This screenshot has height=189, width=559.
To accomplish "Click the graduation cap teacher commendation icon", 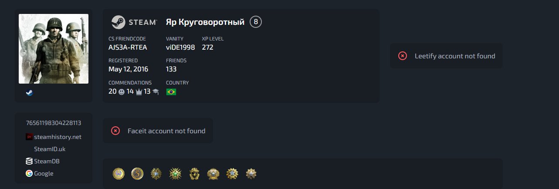I will pyautogui.click(x=156, y=92).
